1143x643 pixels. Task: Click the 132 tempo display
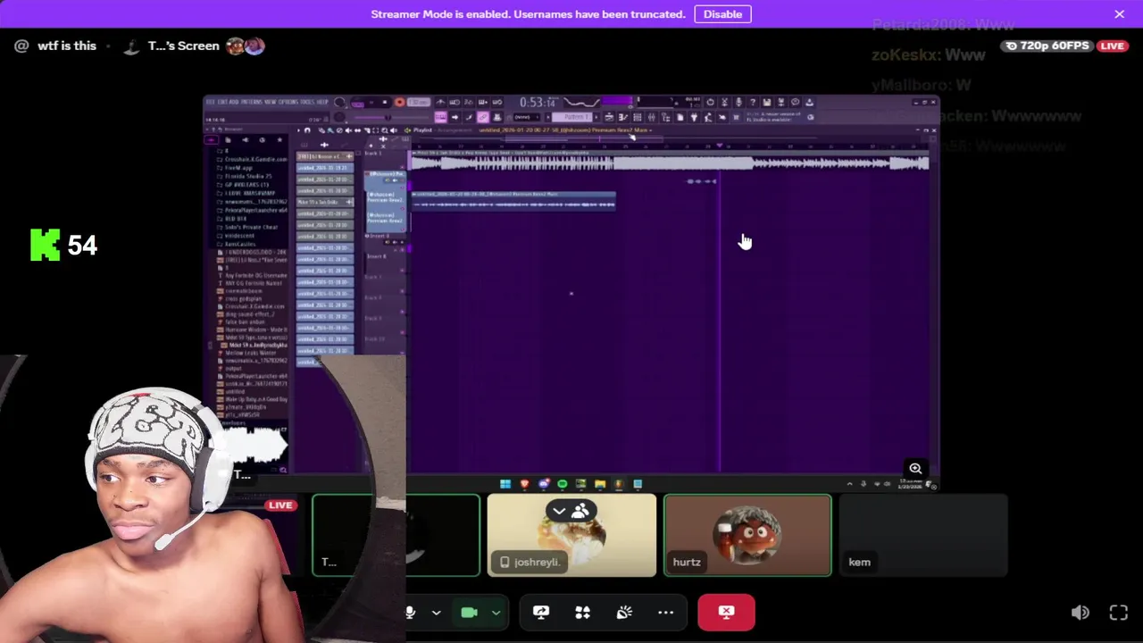(419, 102)
